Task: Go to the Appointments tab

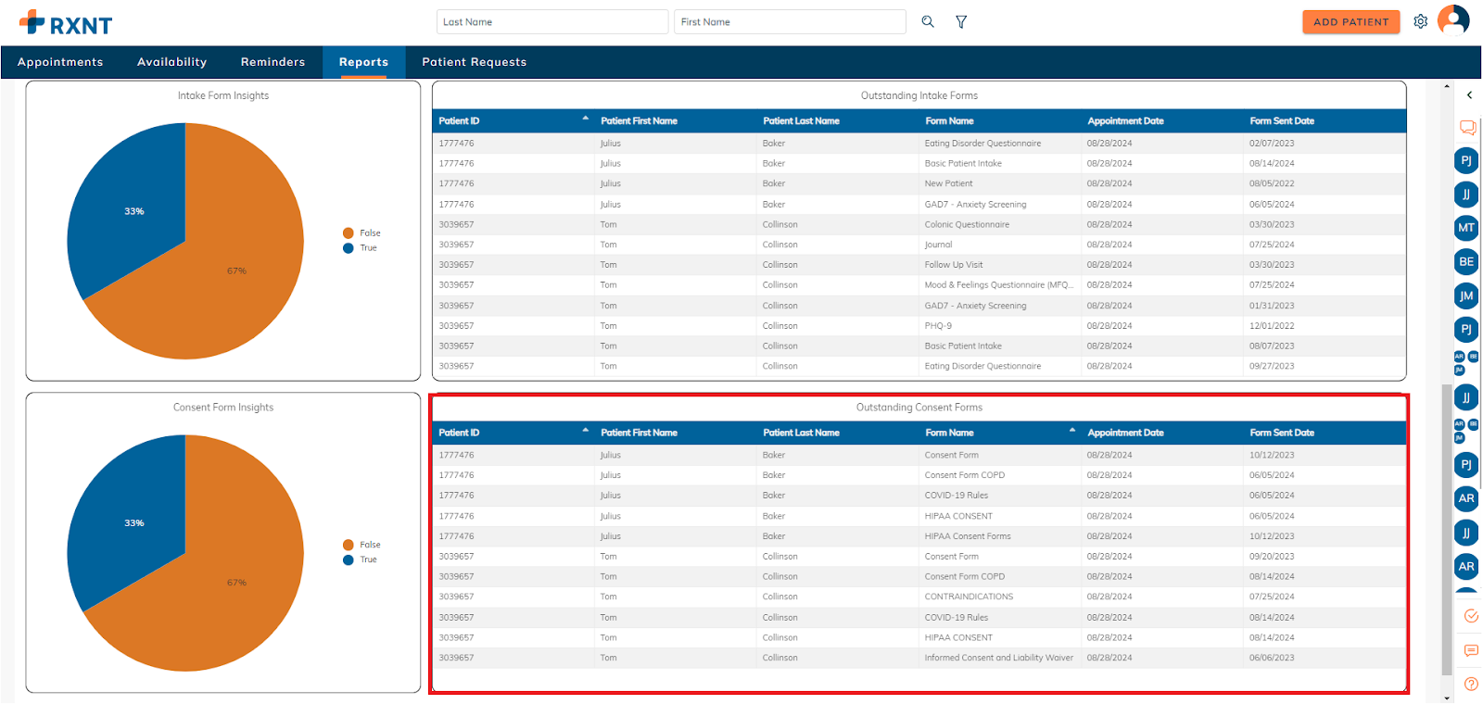Action: coord(60,62)
